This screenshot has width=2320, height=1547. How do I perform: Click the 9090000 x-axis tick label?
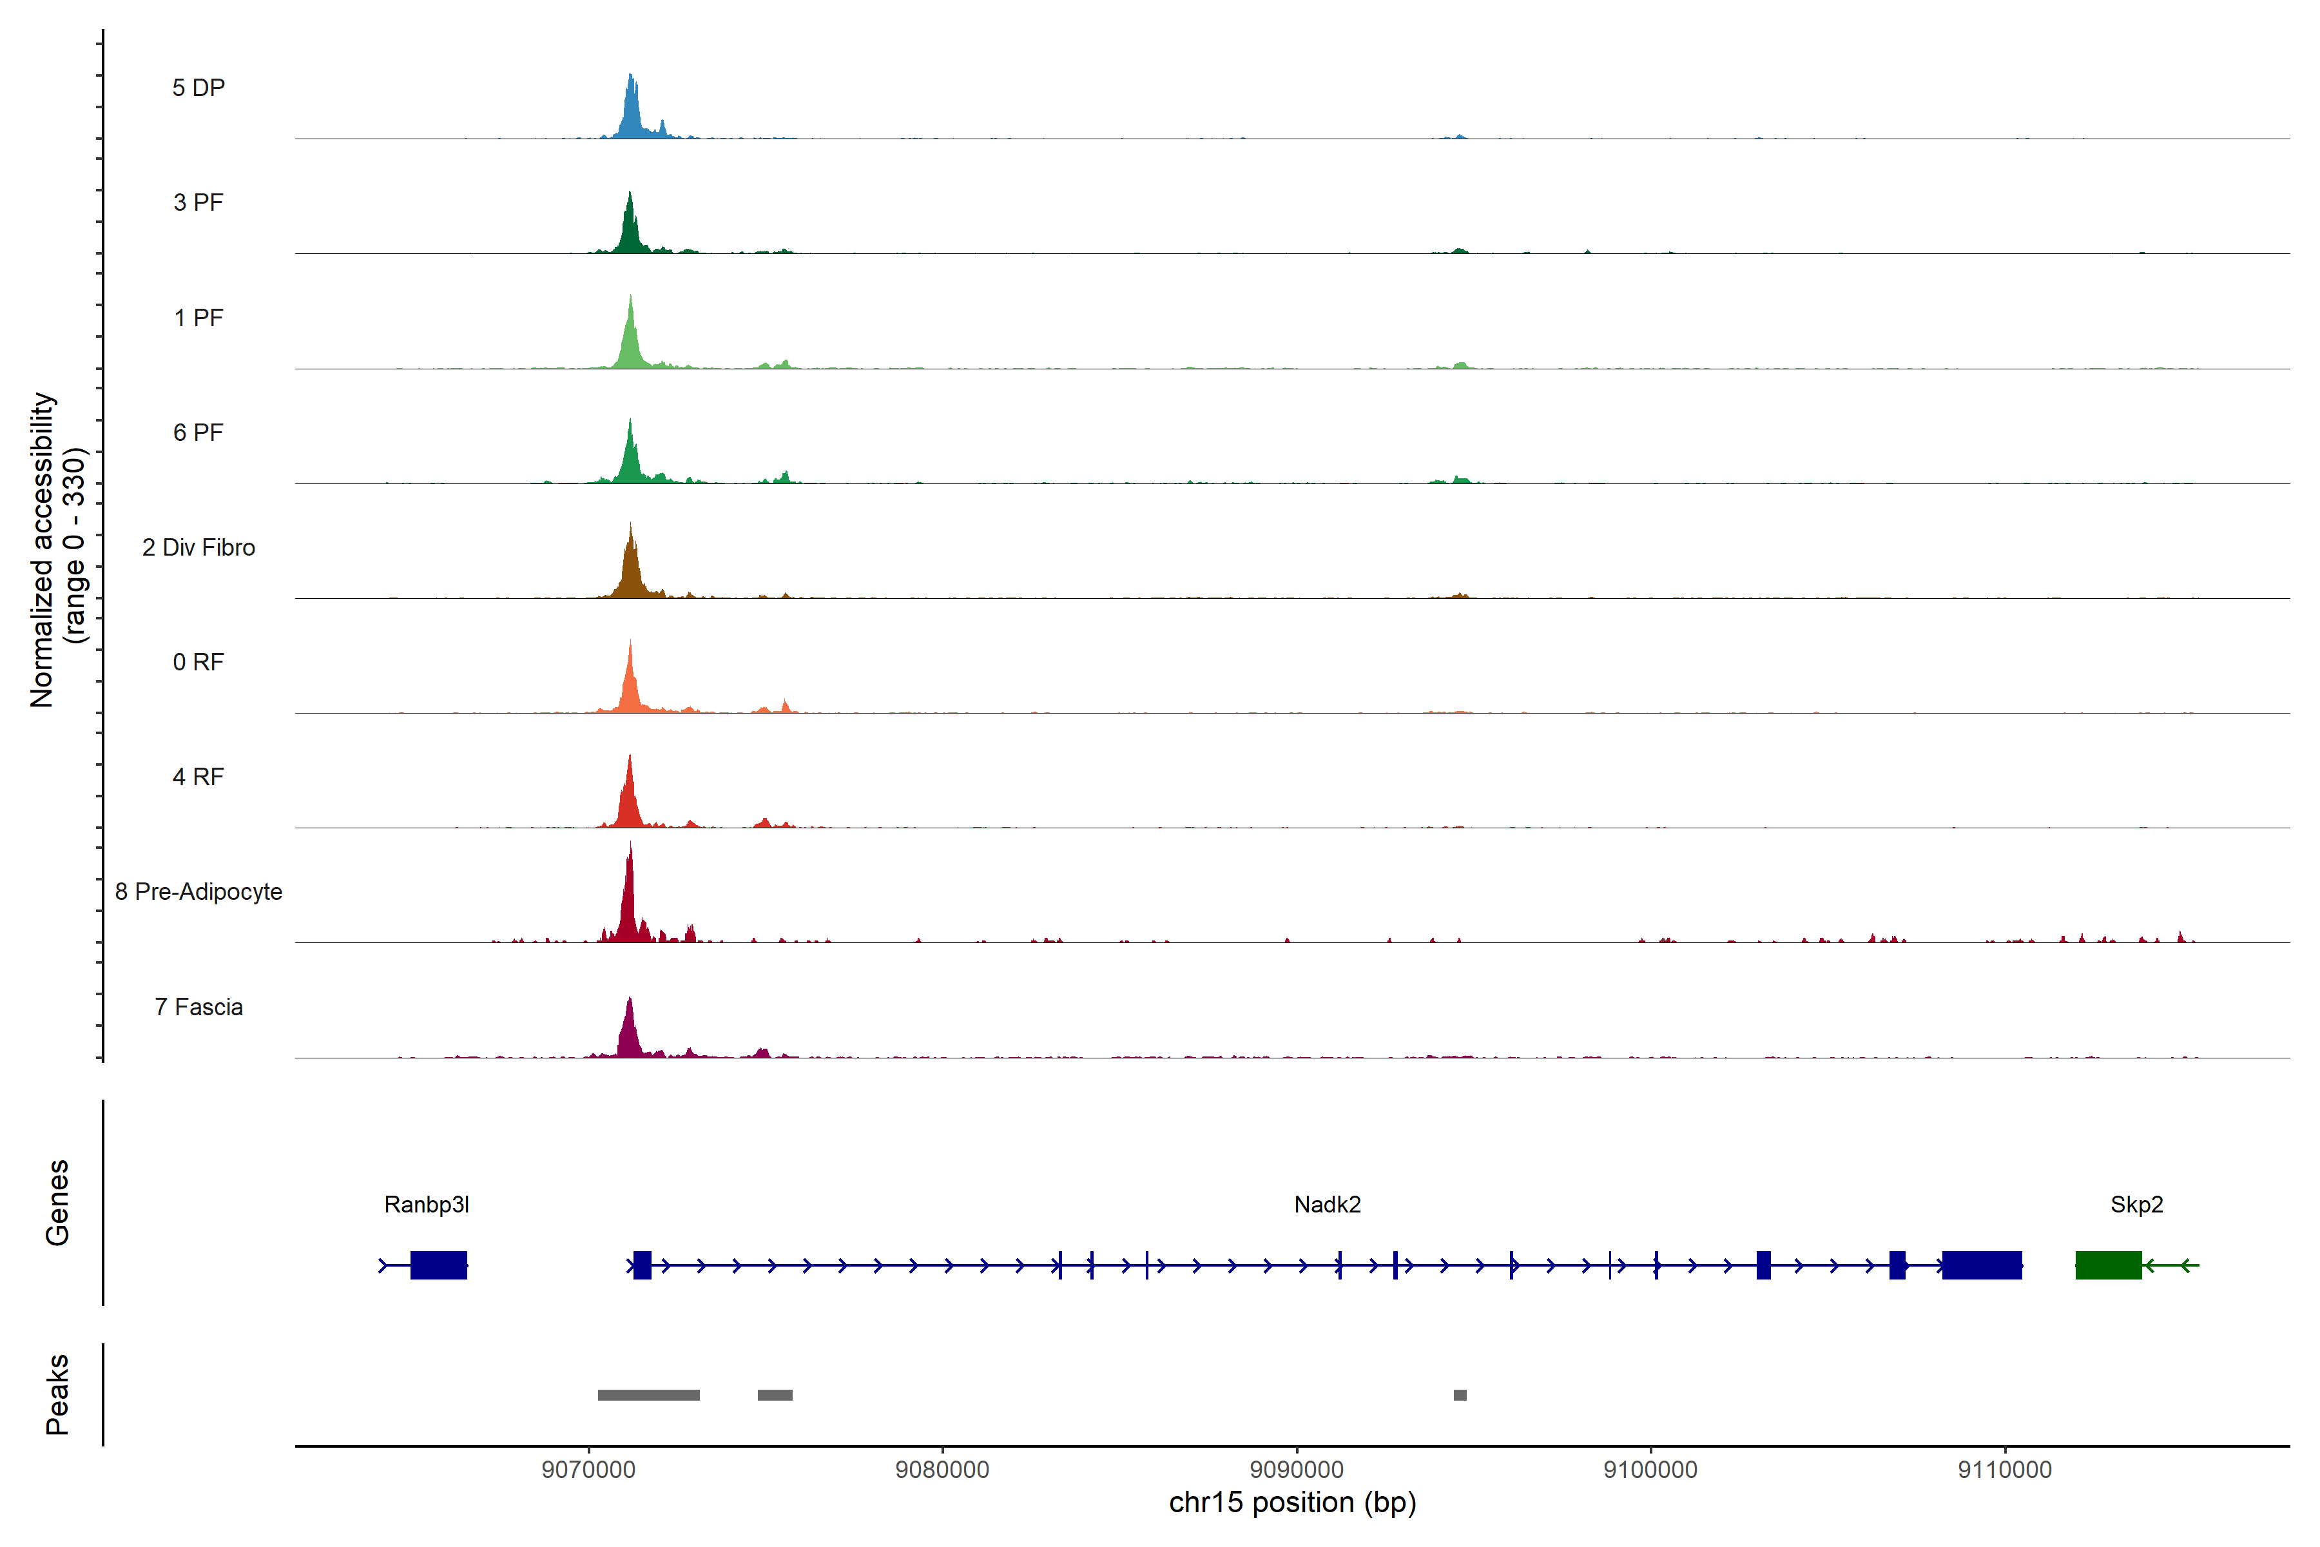(x=1296, y=1469)
